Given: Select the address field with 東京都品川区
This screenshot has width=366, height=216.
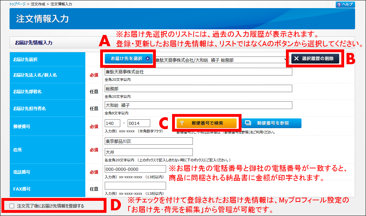Looking at the screenshot, I should [x=149, y=141].
